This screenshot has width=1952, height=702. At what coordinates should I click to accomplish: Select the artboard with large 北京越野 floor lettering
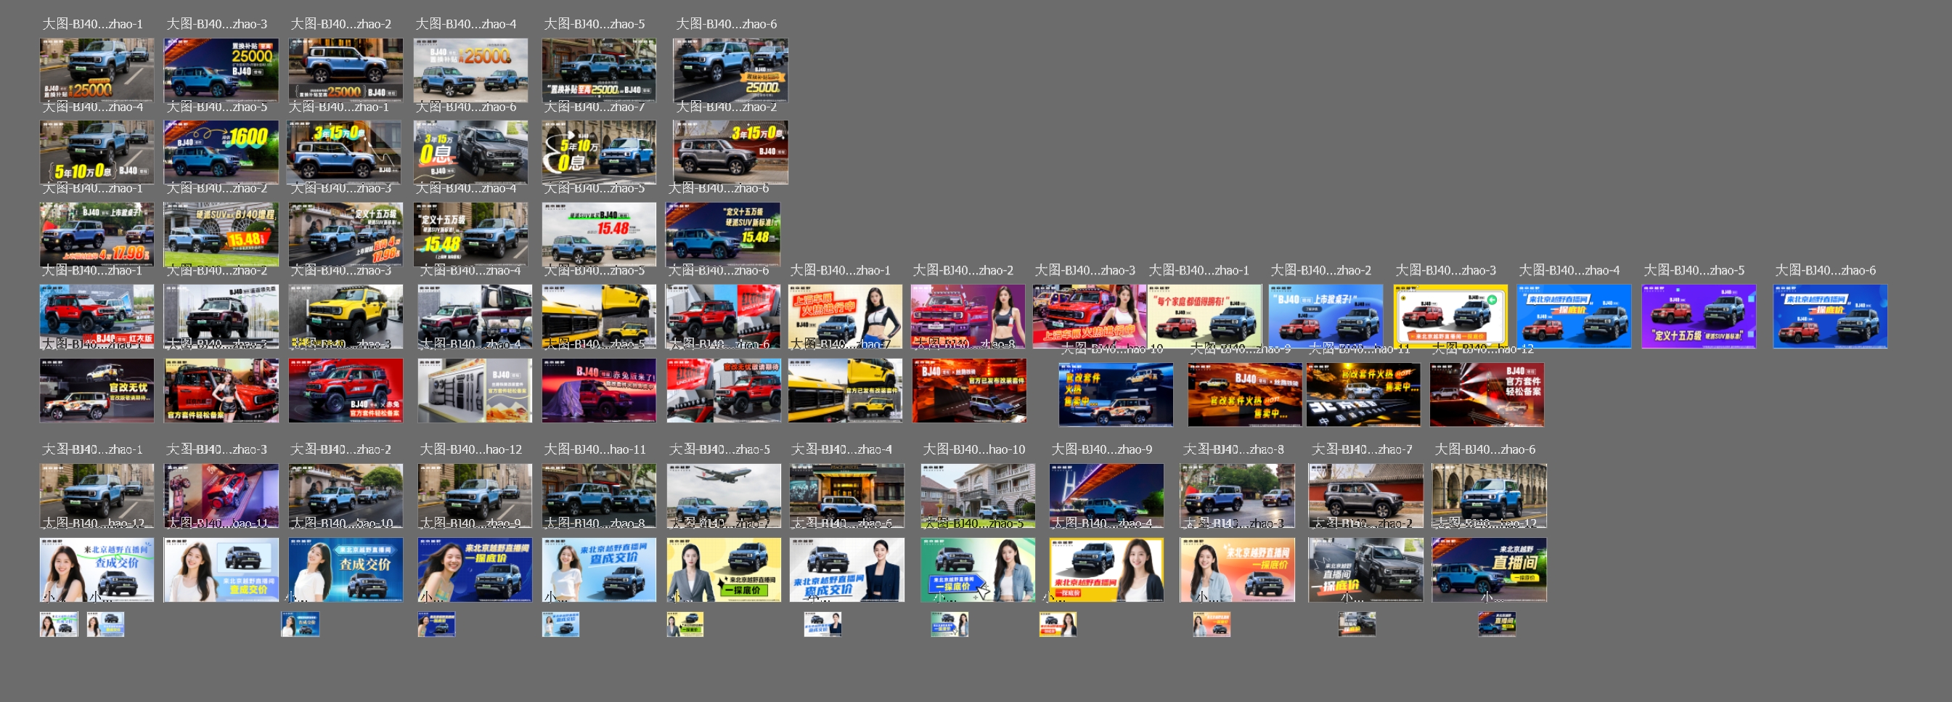1363,395
